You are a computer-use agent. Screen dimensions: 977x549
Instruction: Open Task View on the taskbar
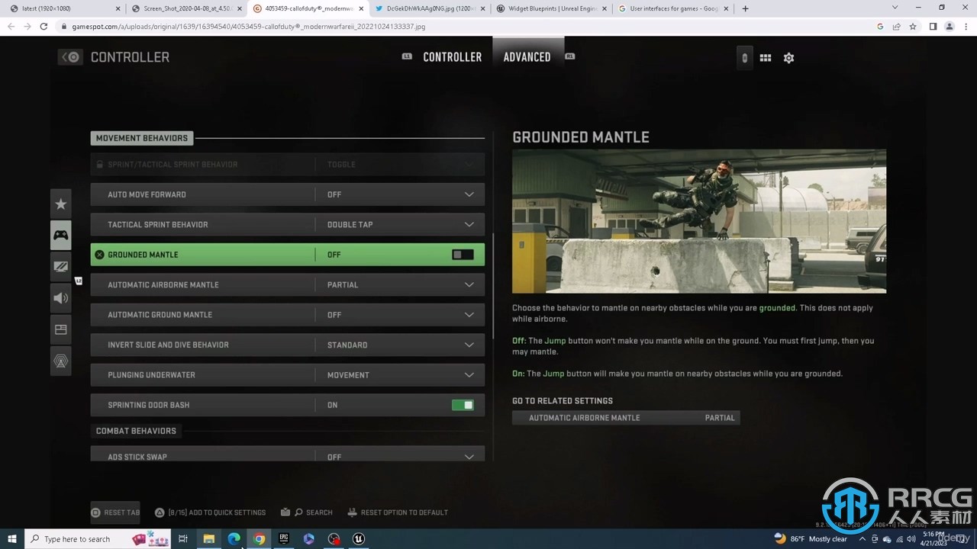point(183,539)
